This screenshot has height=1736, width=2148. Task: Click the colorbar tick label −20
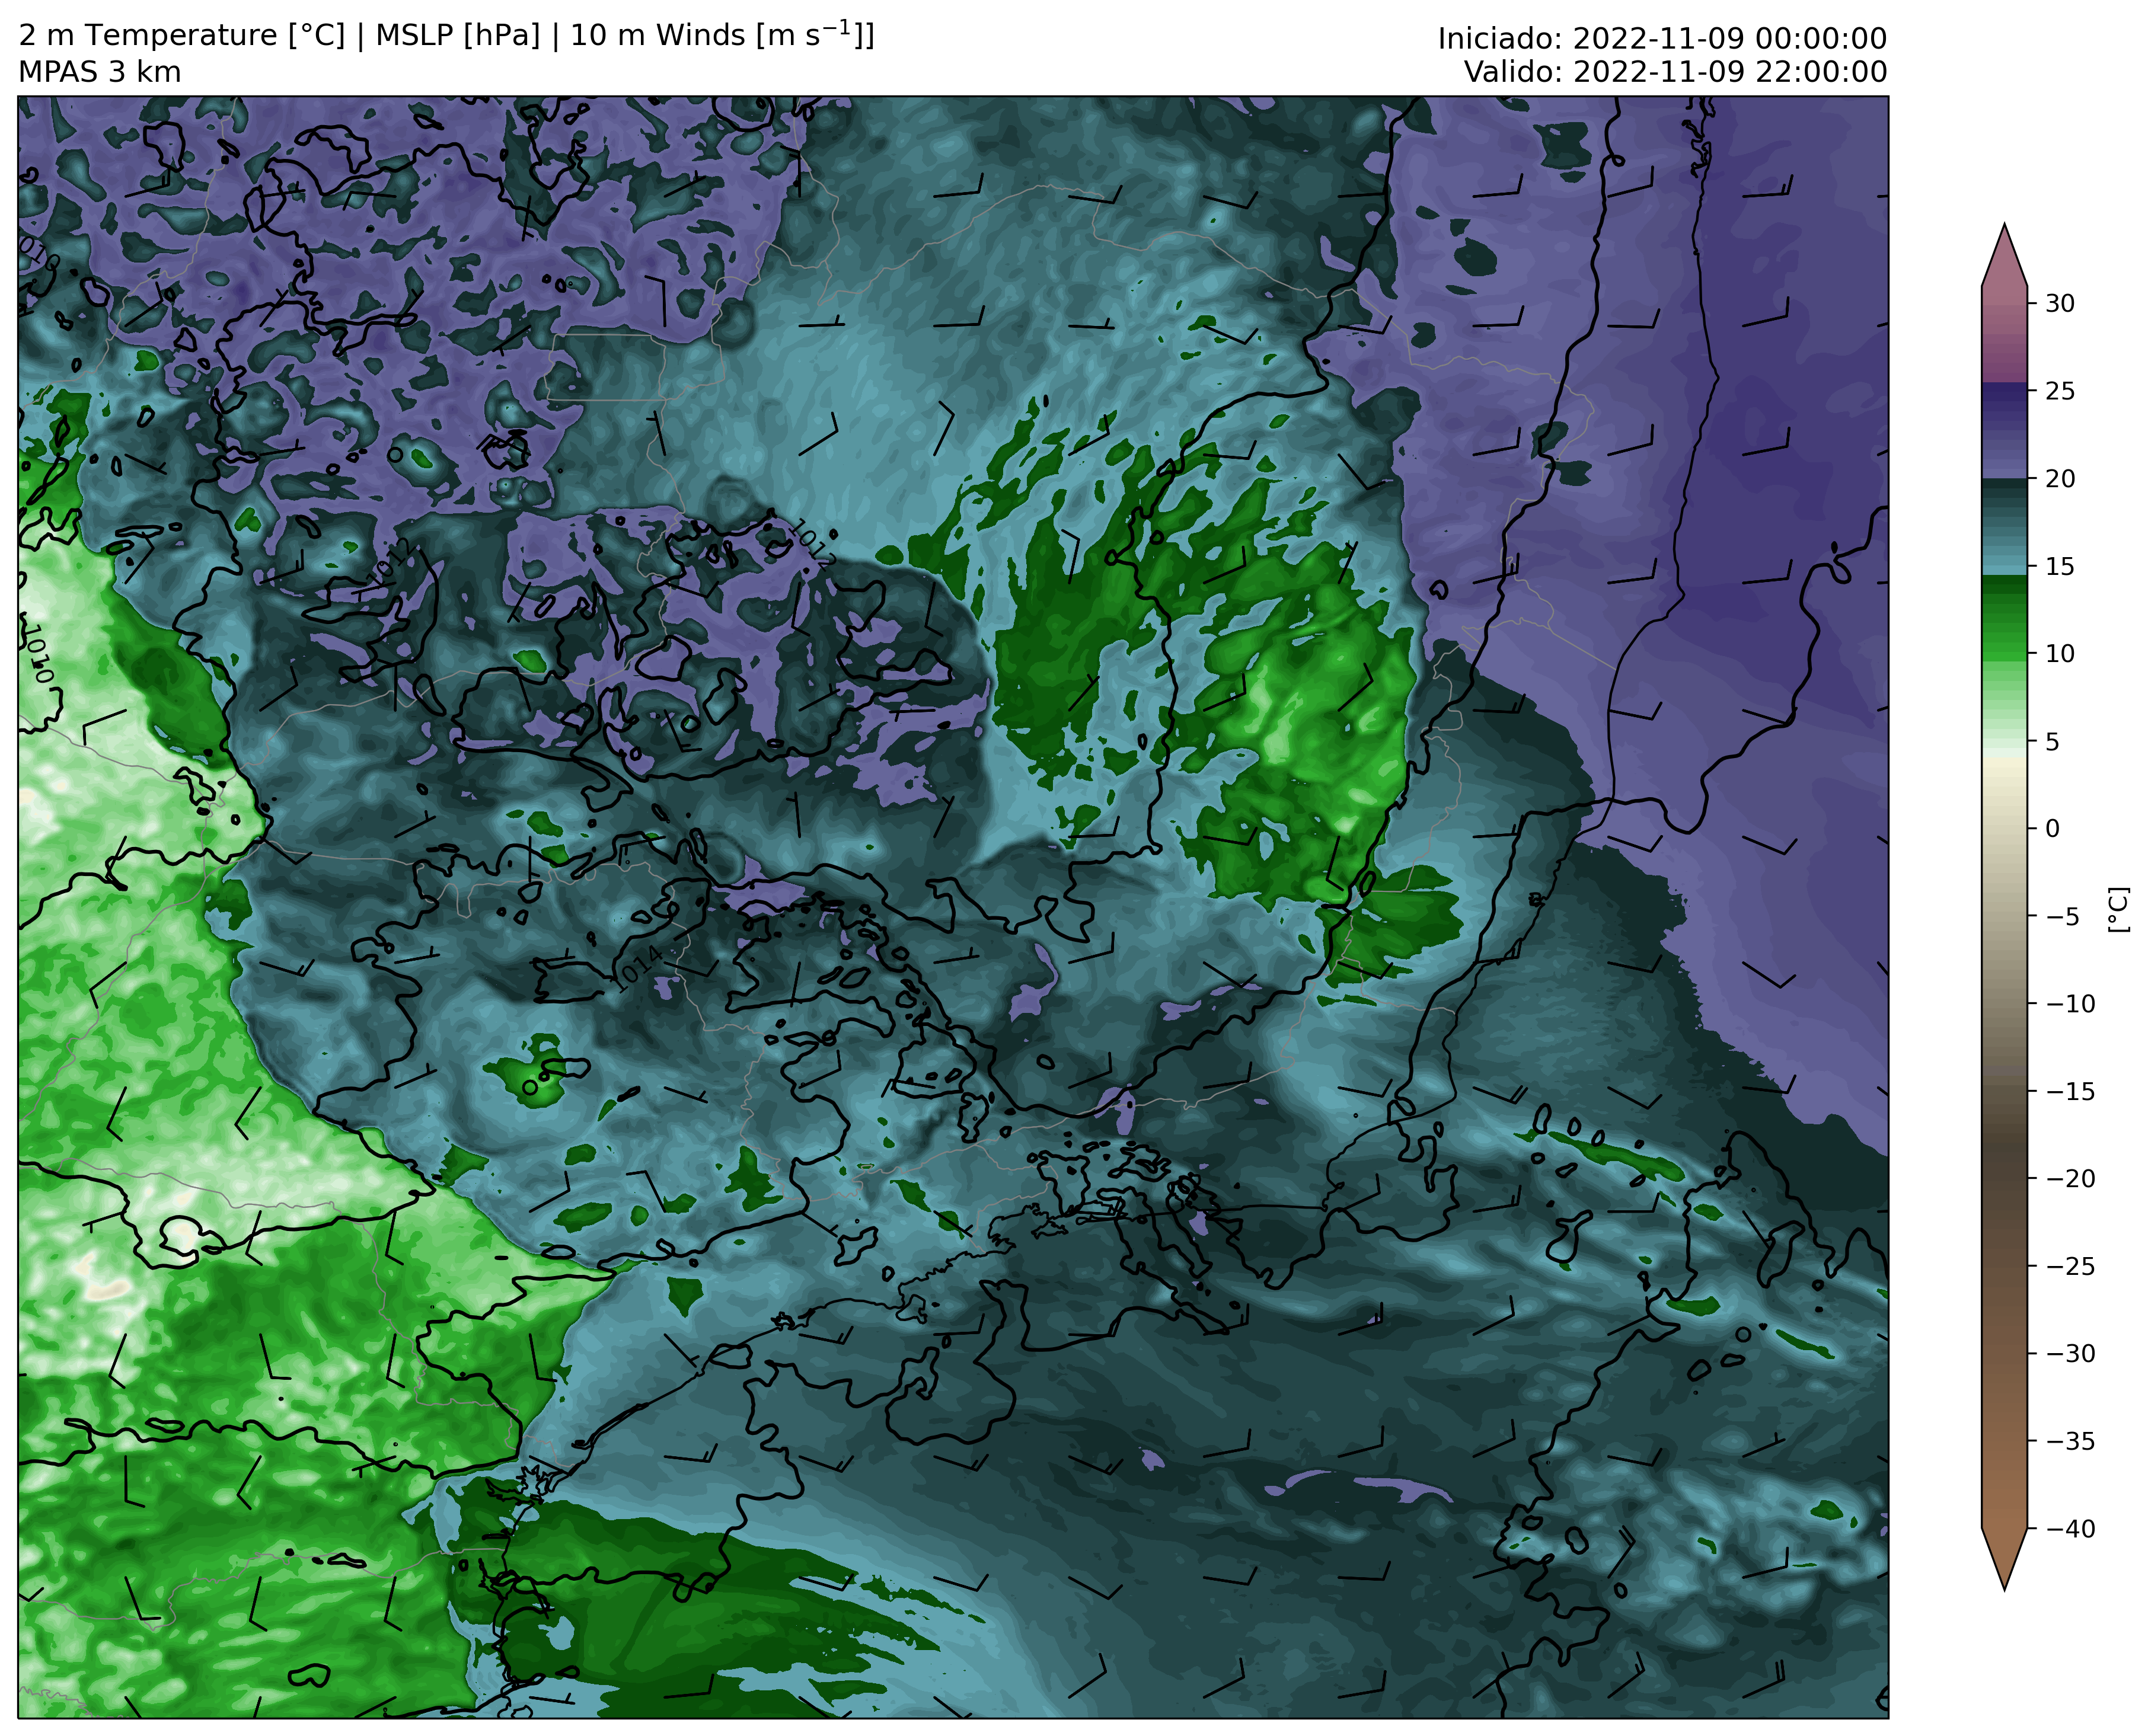coord(2069,1178)
